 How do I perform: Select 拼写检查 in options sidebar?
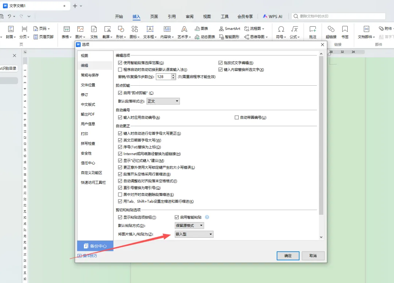tap(95, 143)
